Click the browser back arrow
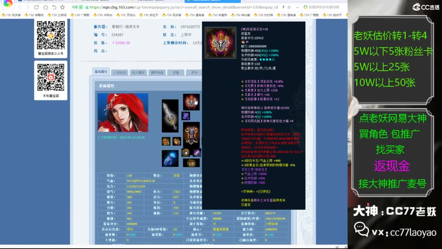 [x=19, y=7]
